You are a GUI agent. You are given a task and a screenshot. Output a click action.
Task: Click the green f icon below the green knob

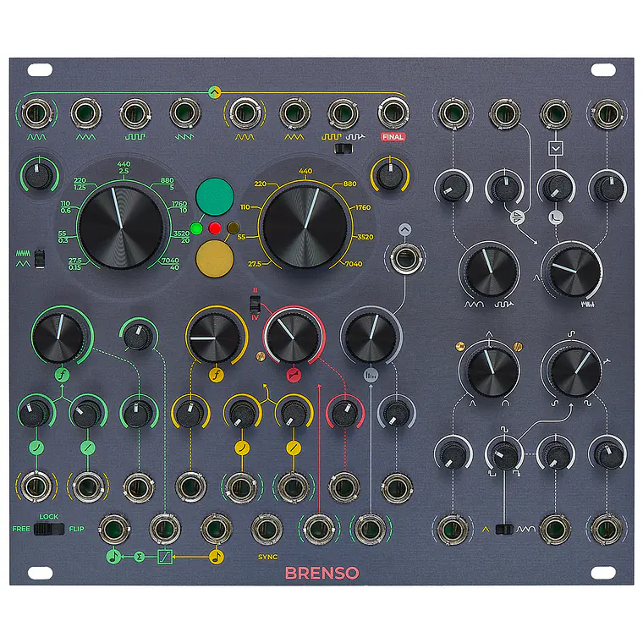[62, 375]
